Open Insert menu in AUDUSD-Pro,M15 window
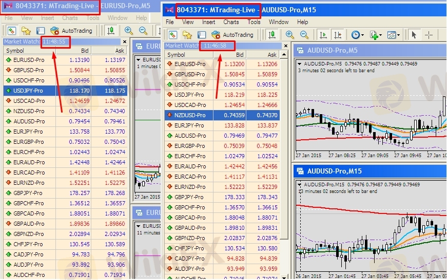Viewport: 447px width, 280px height. tap(209, 22)
